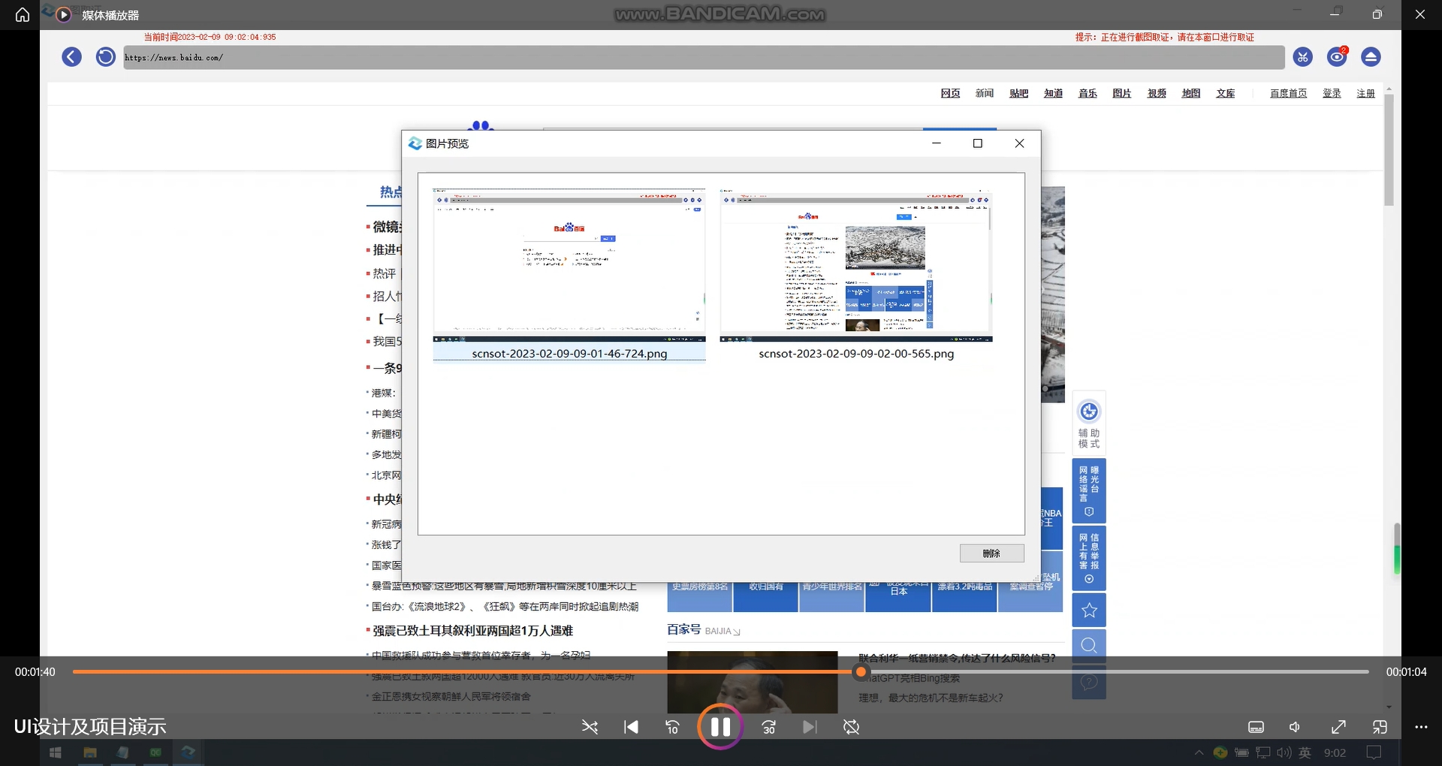Select thumbnail scnsot-2023-02-09-09-01-46-724.png
Viewport: 1442px width, 766px height.
(x=569, y=274)
